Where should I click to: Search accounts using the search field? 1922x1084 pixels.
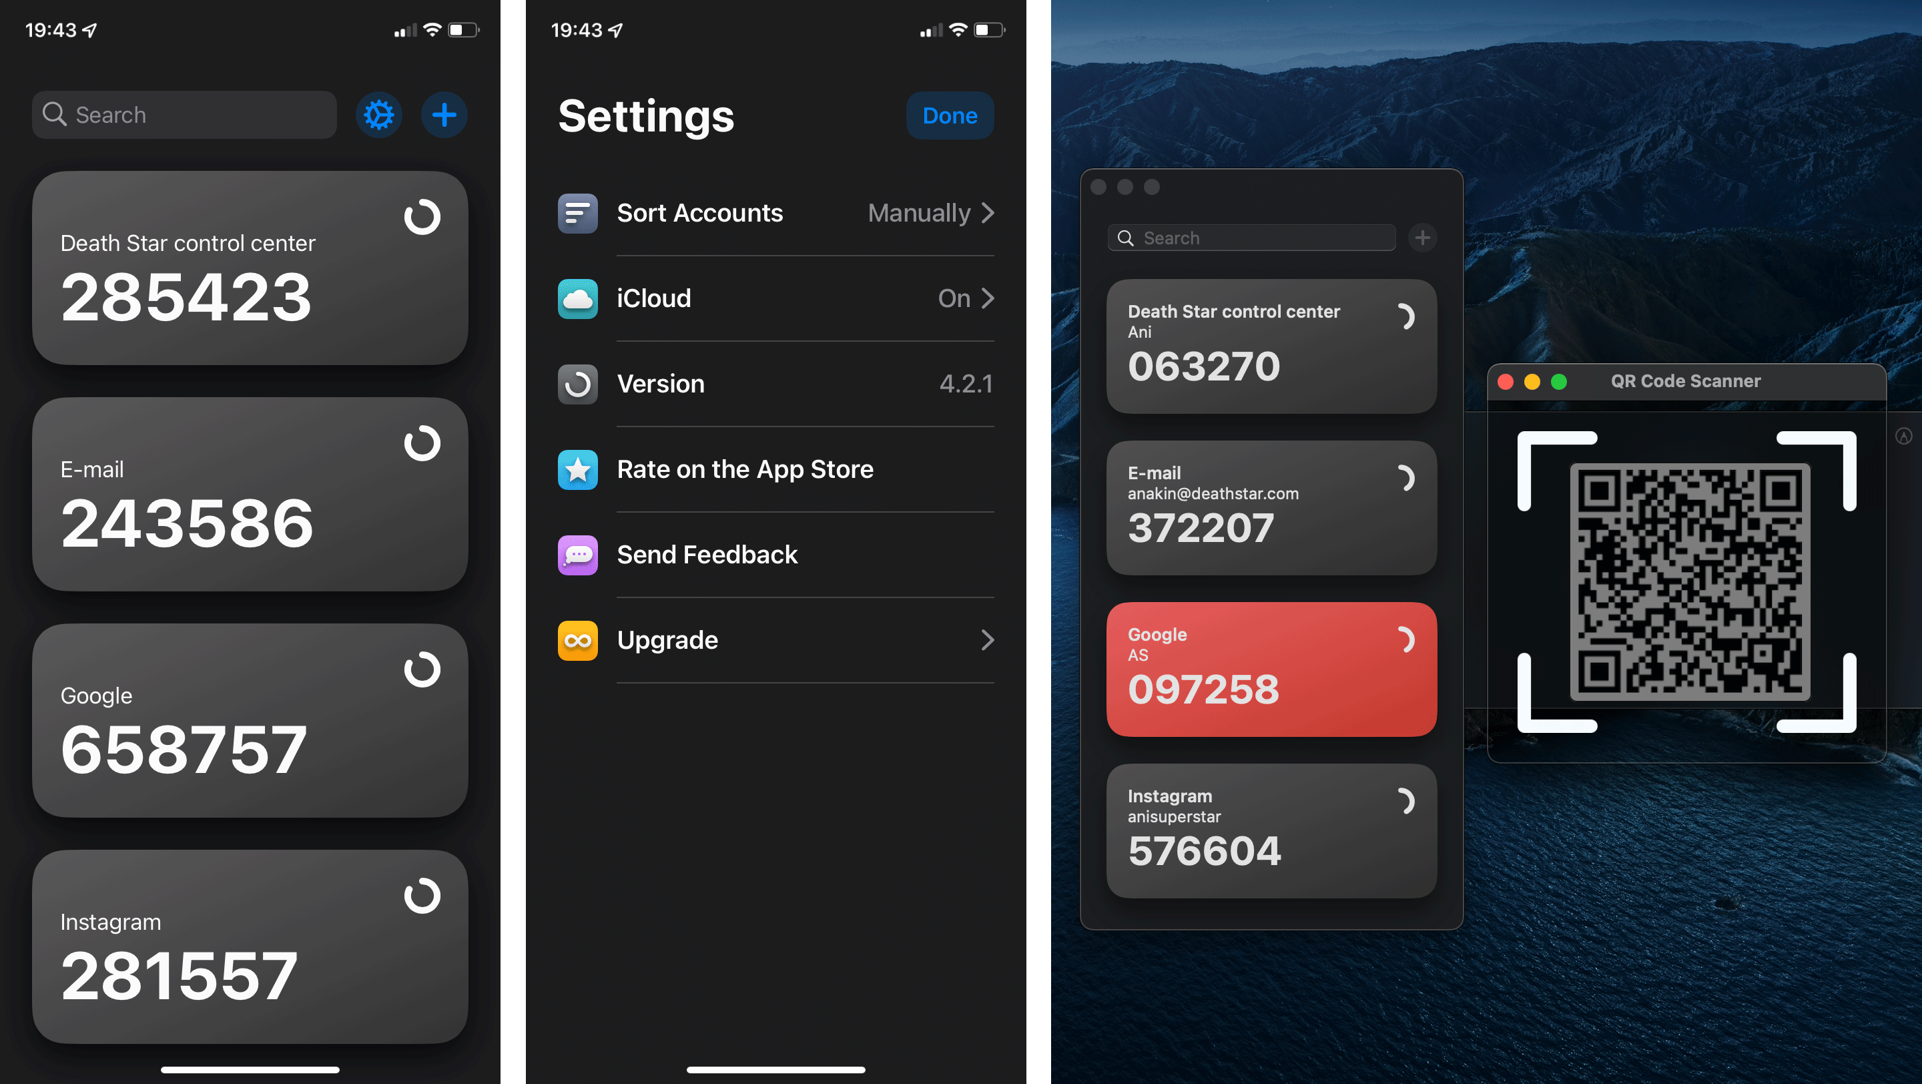(x=184, y=115)
